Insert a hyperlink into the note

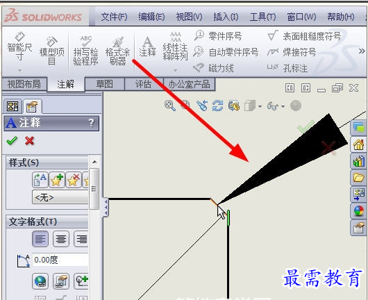pos(40,281)
